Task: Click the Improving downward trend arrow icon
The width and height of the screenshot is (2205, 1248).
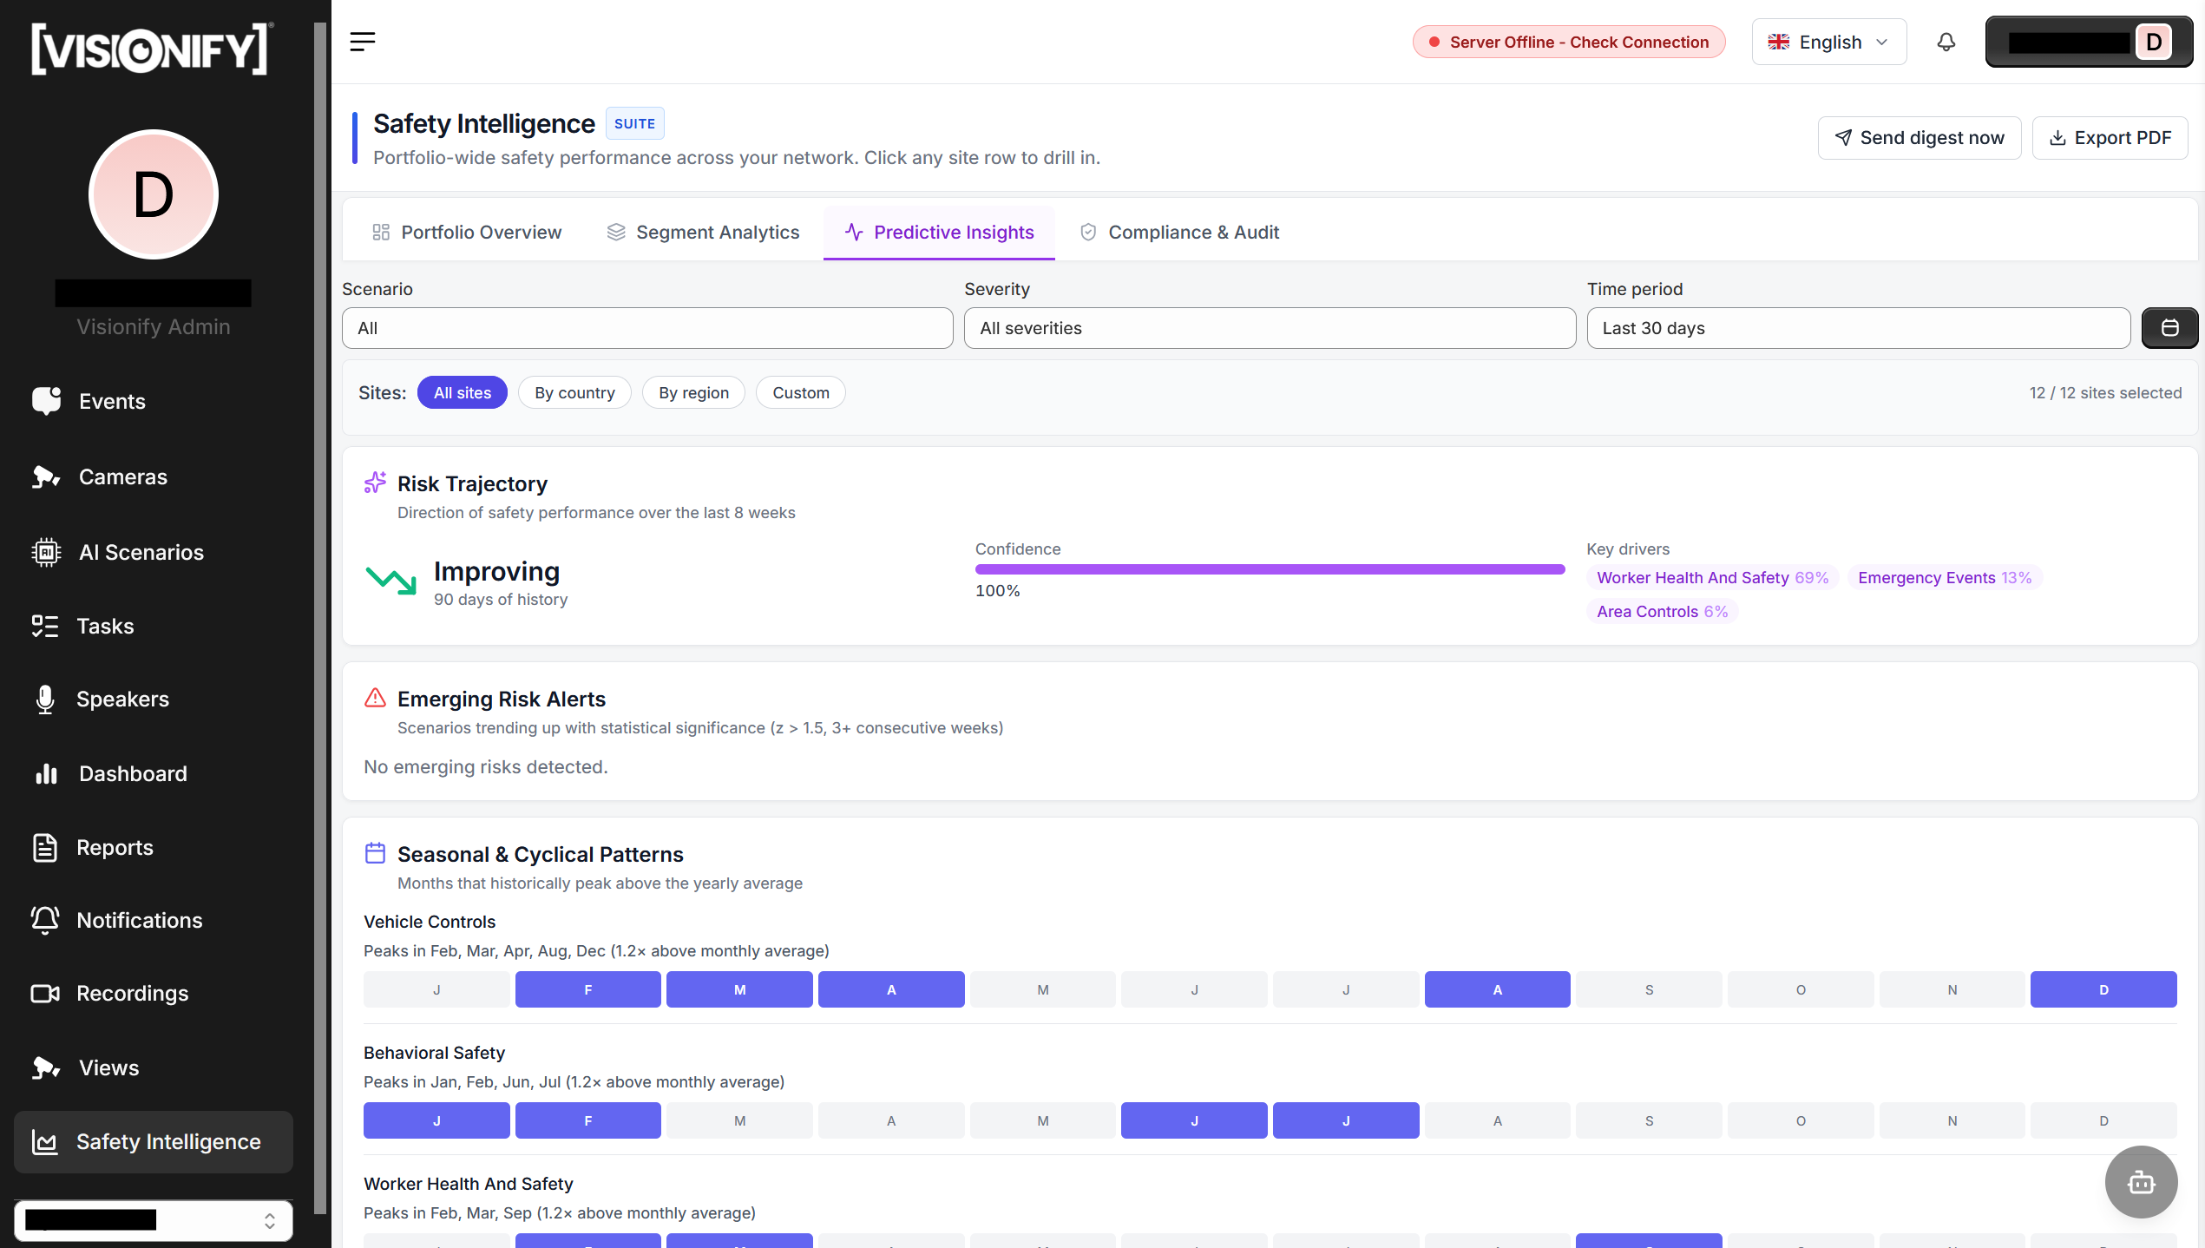Action: tap(391, 581)
